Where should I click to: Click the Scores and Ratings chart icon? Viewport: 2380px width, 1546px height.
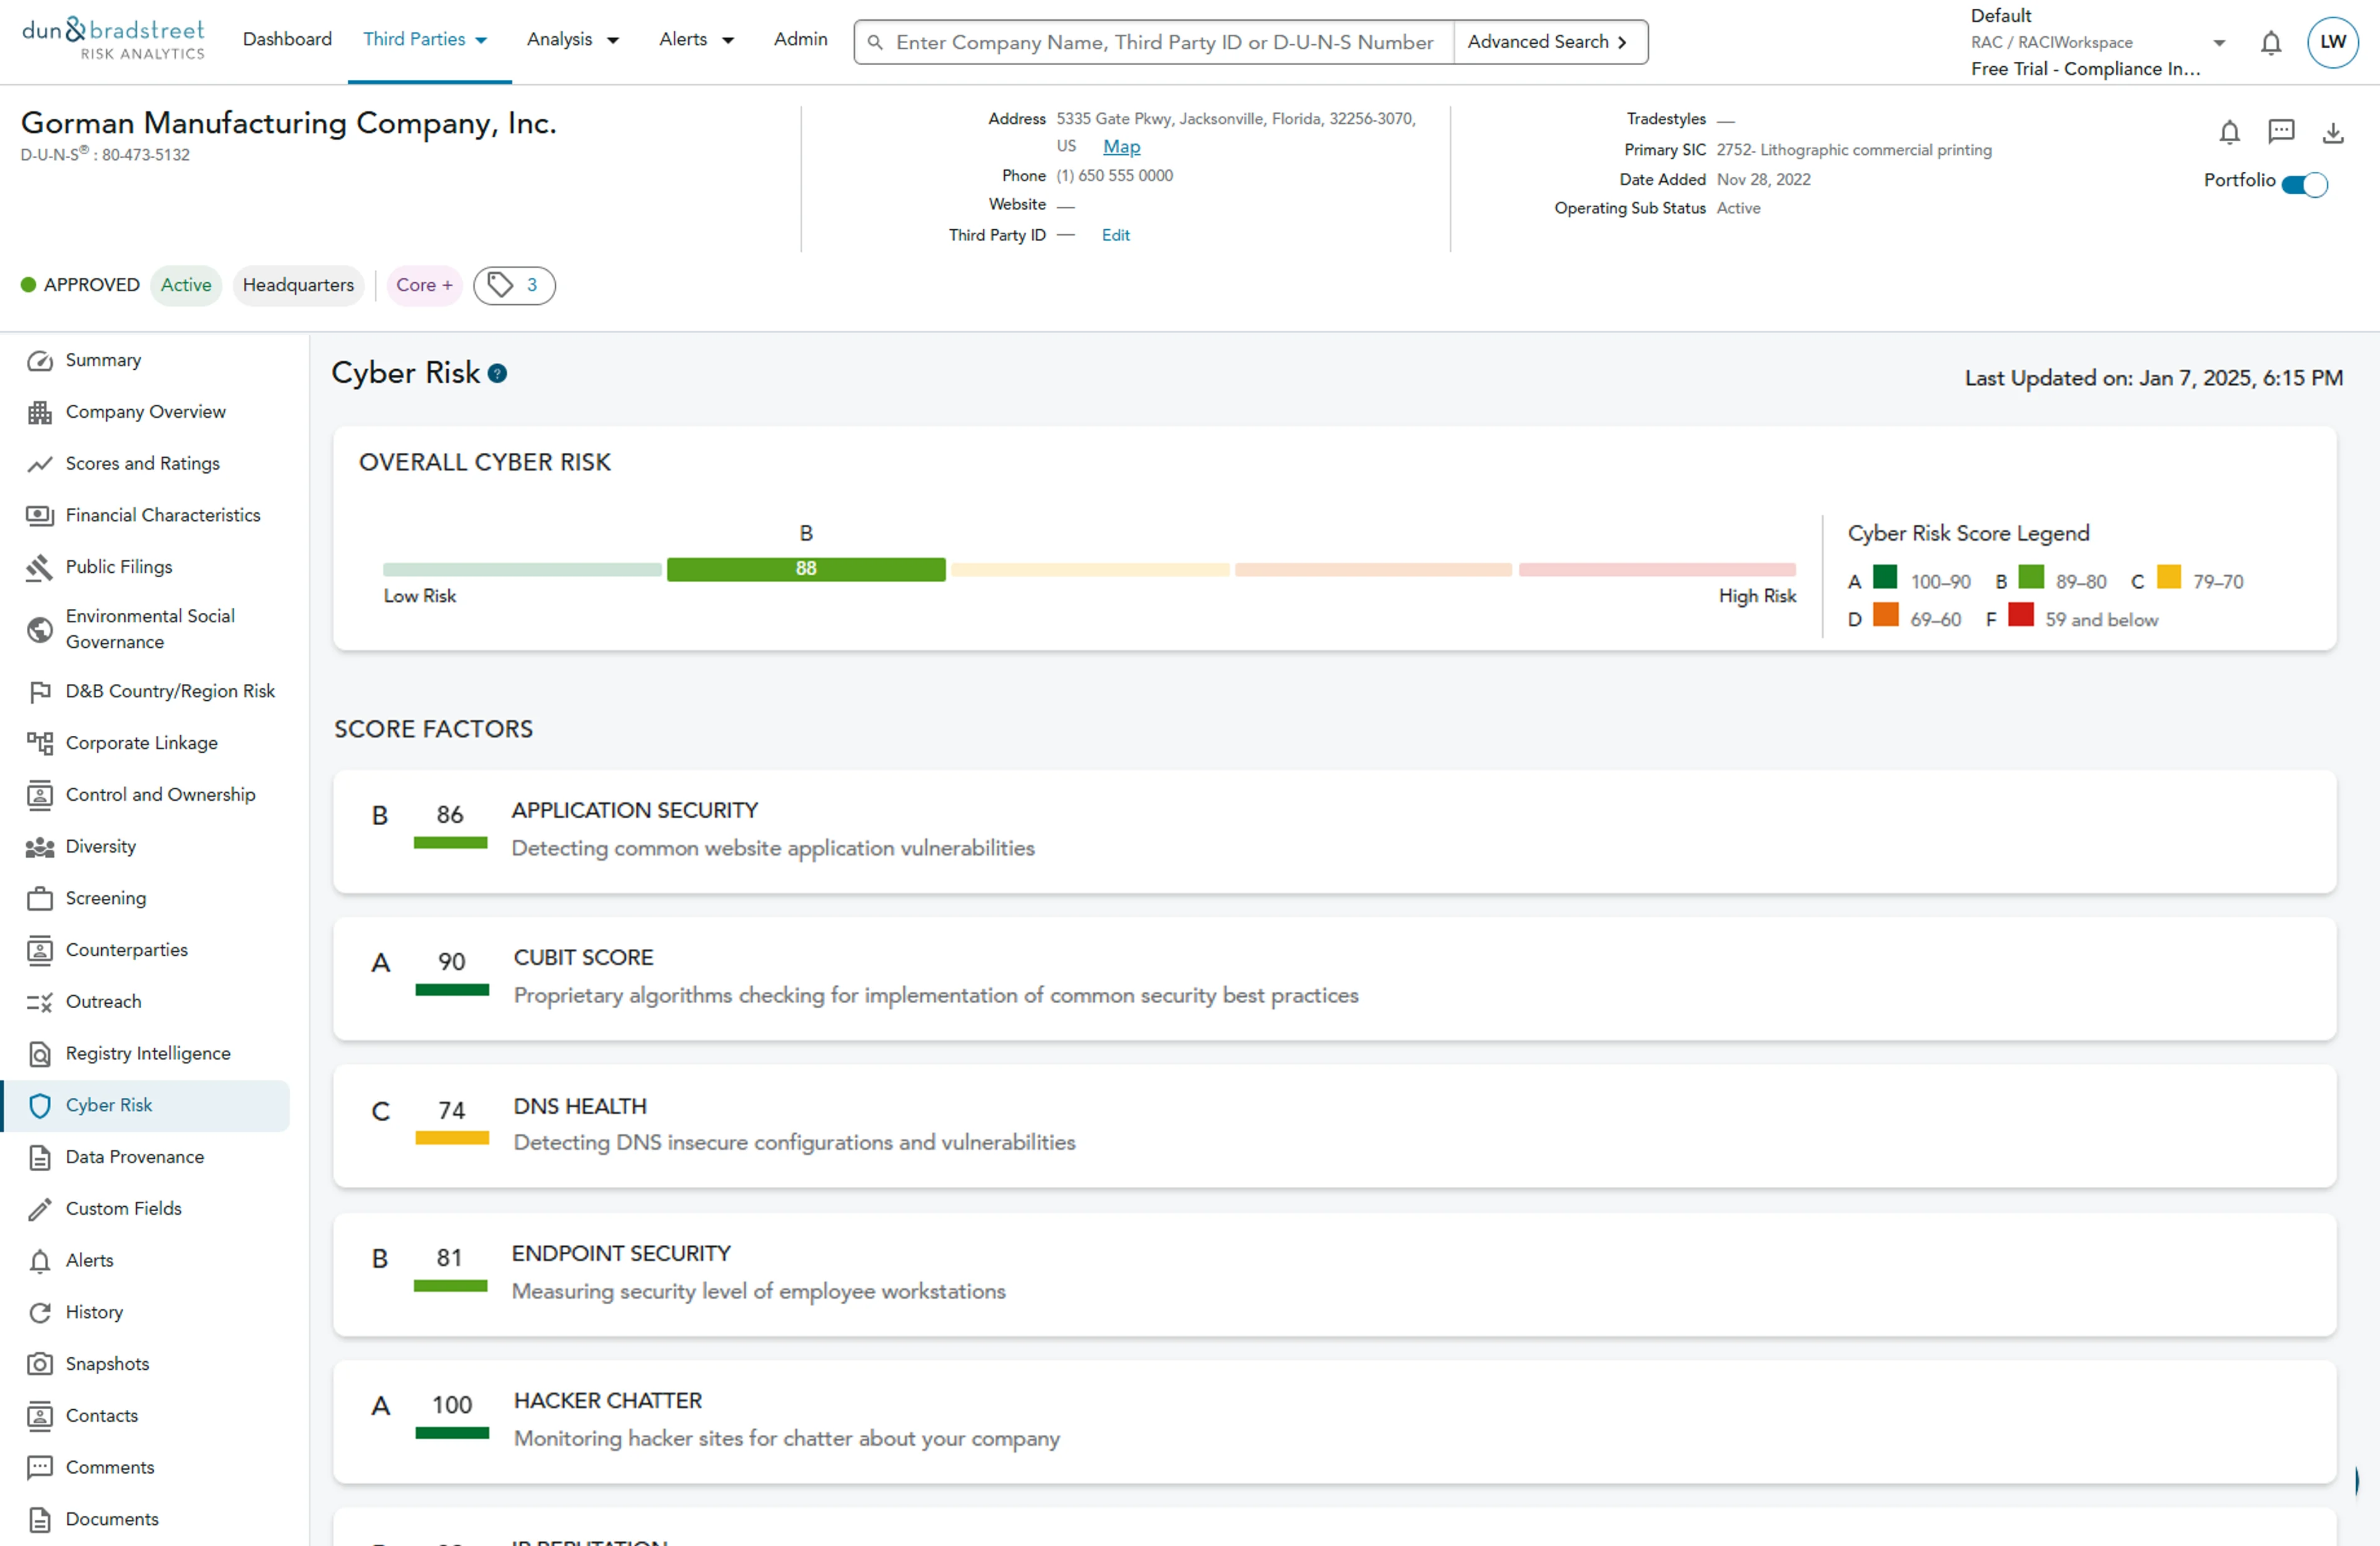pos(40,464)
